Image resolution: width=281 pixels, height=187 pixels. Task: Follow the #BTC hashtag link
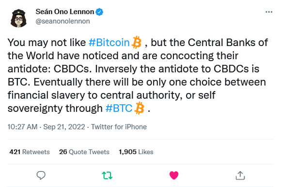click(119, 108)
